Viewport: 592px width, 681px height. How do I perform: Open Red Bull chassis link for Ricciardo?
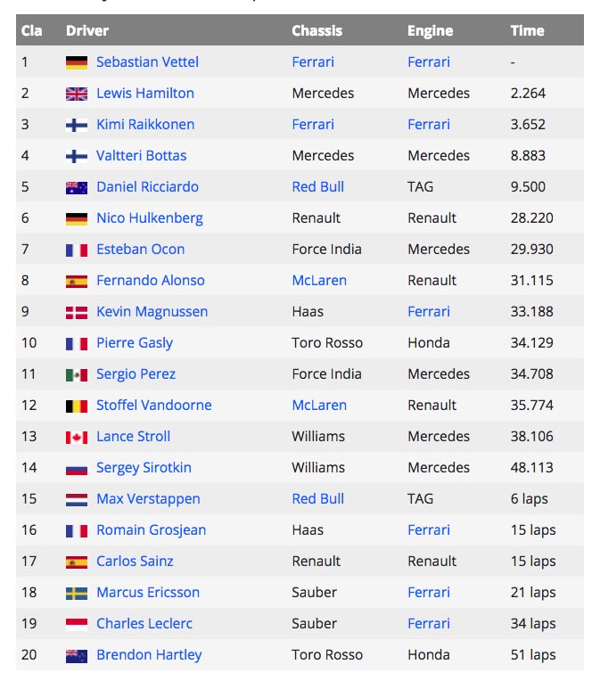point(317,187)
